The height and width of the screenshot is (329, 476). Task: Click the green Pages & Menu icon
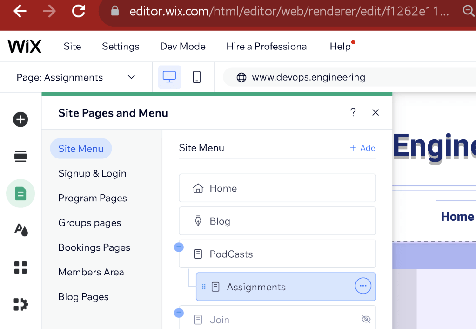(x=20, y=193)
